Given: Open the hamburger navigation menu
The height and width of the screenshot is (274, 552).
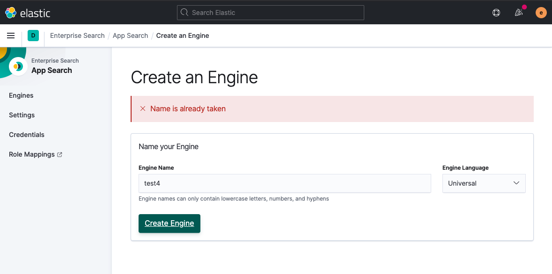Looking at the screenshot, I should [11, 36].
